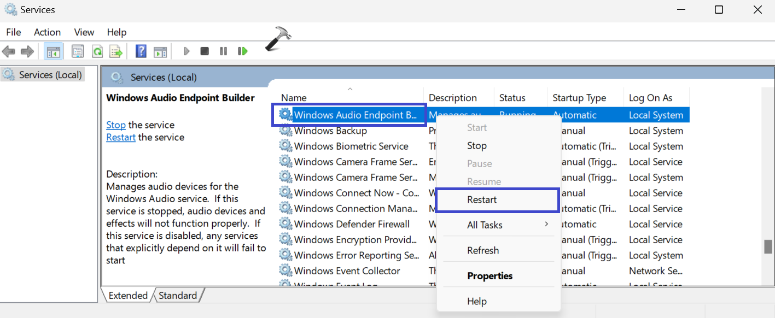
Task: Open the Help toolbar icon
Action: [141, 51]
